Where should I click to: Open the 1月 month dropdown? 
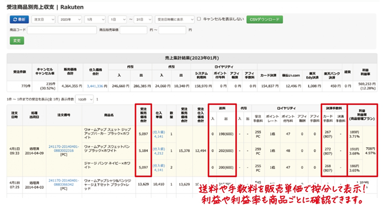click(95, 19)
